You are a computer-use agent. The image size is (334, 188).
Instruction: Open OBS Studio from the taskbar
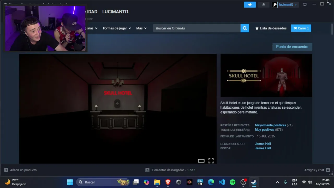click(x=243, y=182)
